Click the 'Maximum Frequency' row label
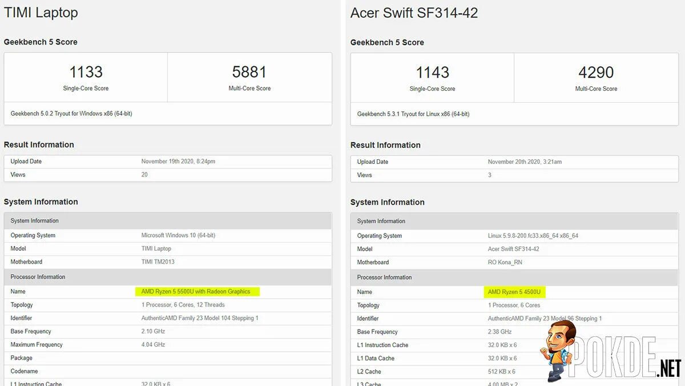The height and width of the screenshot is (386, 685). (x=37, y=345)
